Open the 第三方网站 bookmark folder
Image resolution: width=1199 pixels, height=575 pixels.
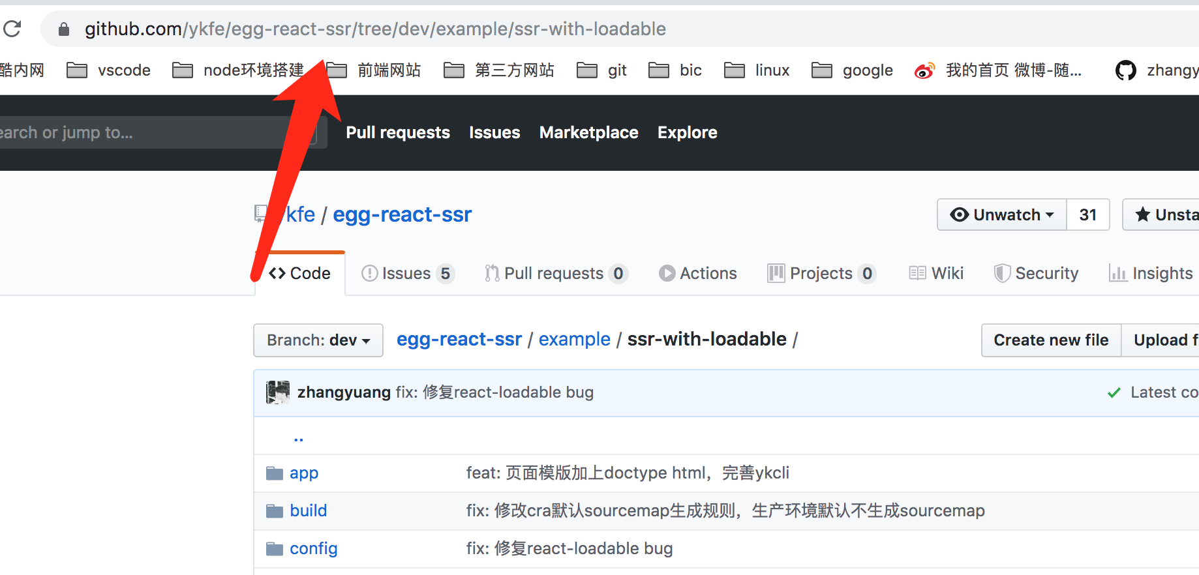coord(499,70)
